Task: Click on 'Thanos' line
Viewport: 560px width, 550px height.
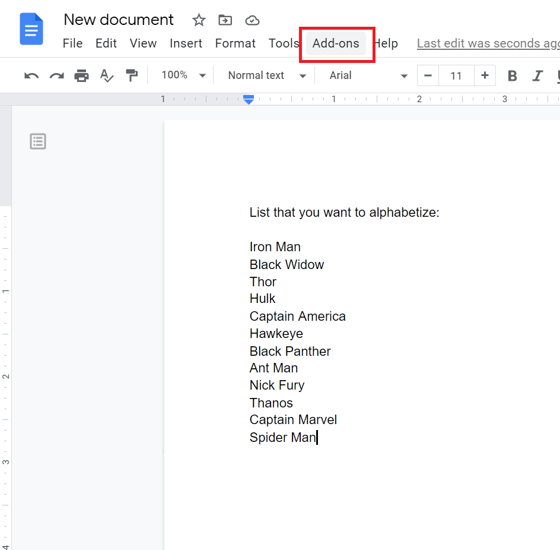Action: click(271, 403)
